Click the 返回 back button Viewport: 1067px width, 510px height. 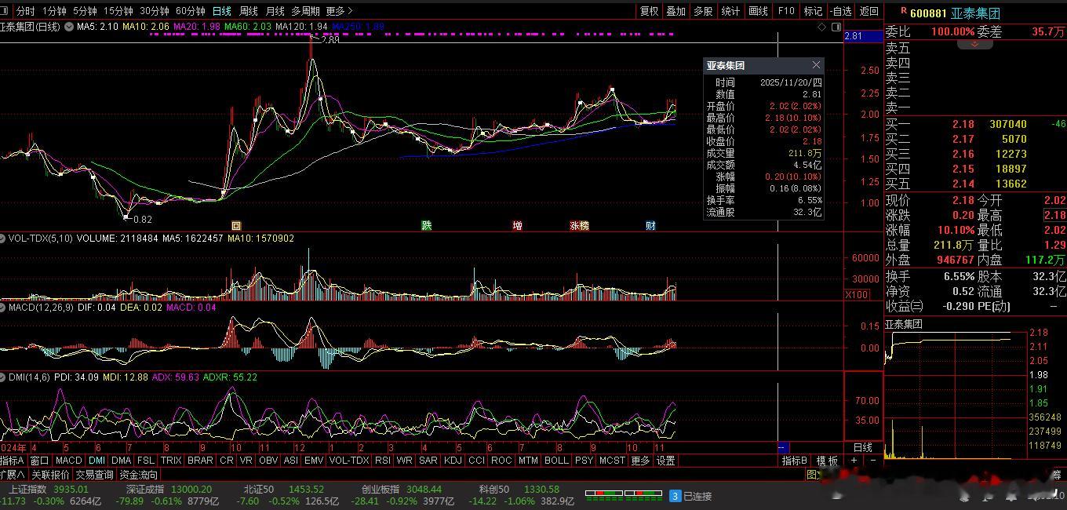[x=869, y=11]
